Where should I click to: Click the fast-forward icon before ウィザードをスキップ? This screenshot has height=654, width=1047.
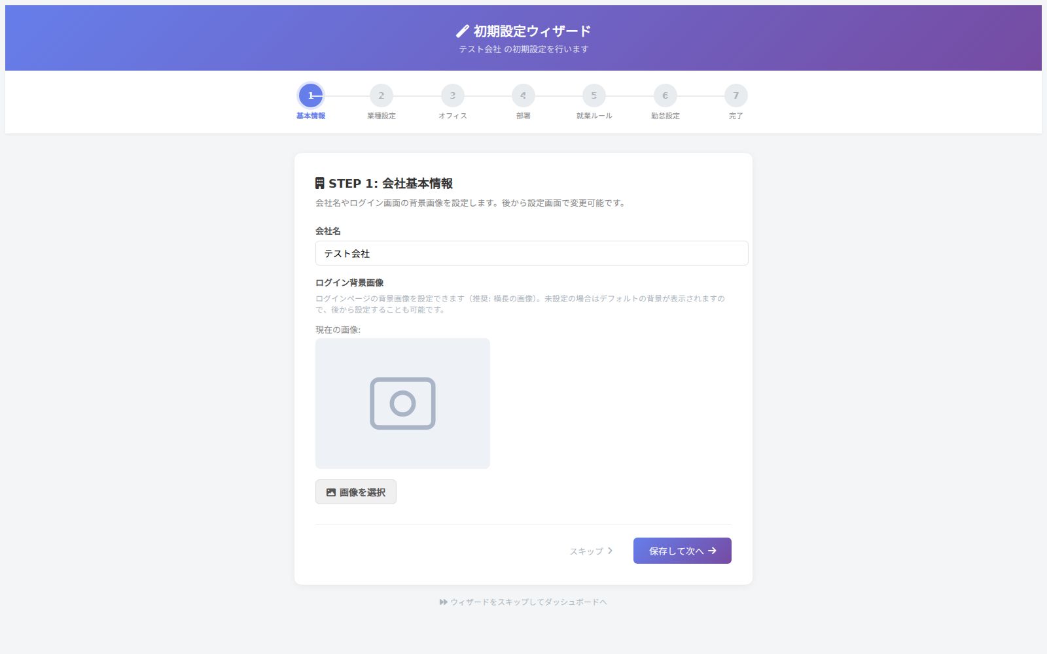point(444,602)
